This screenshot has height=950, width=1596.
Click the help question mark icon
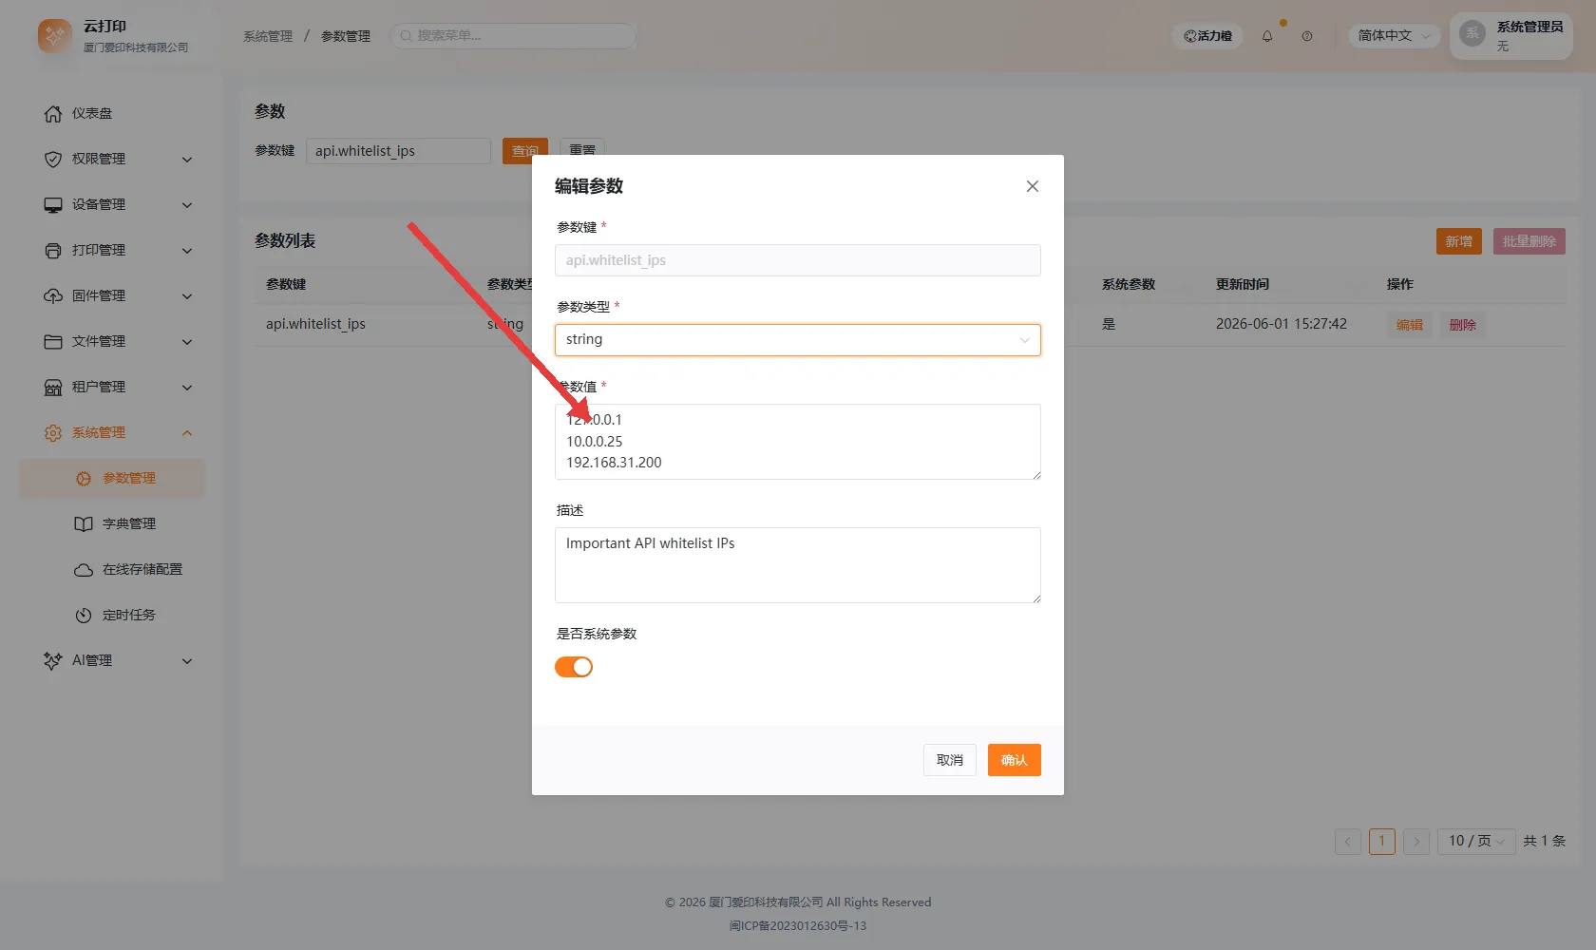click(1307, 36)
